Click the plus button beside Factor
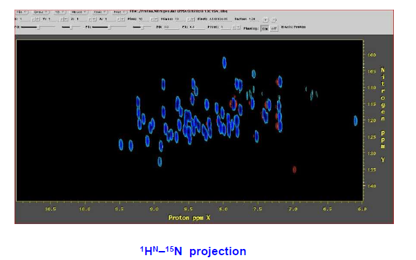Screen dimensions: 416x260 click(x=265, y=20)
